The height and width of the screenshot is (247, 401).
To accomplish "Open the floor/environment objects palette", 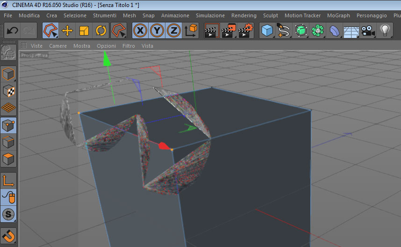I will coord(351,31).
